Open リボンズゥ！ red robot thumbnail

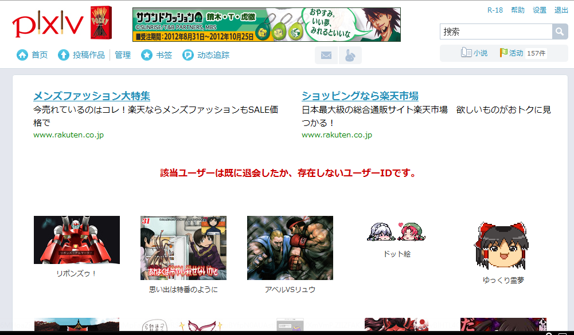click(77, 240)
